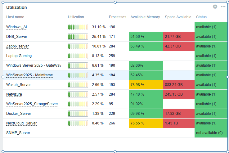Open the widget three-dots actions menu

(x=223, y=7)
